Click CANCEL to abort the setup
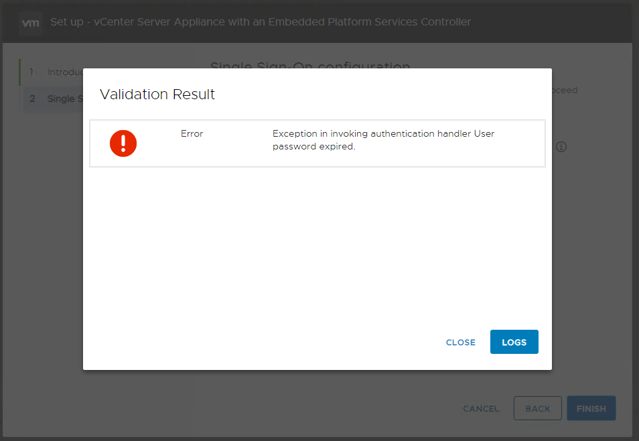 (x=481, y=408)
